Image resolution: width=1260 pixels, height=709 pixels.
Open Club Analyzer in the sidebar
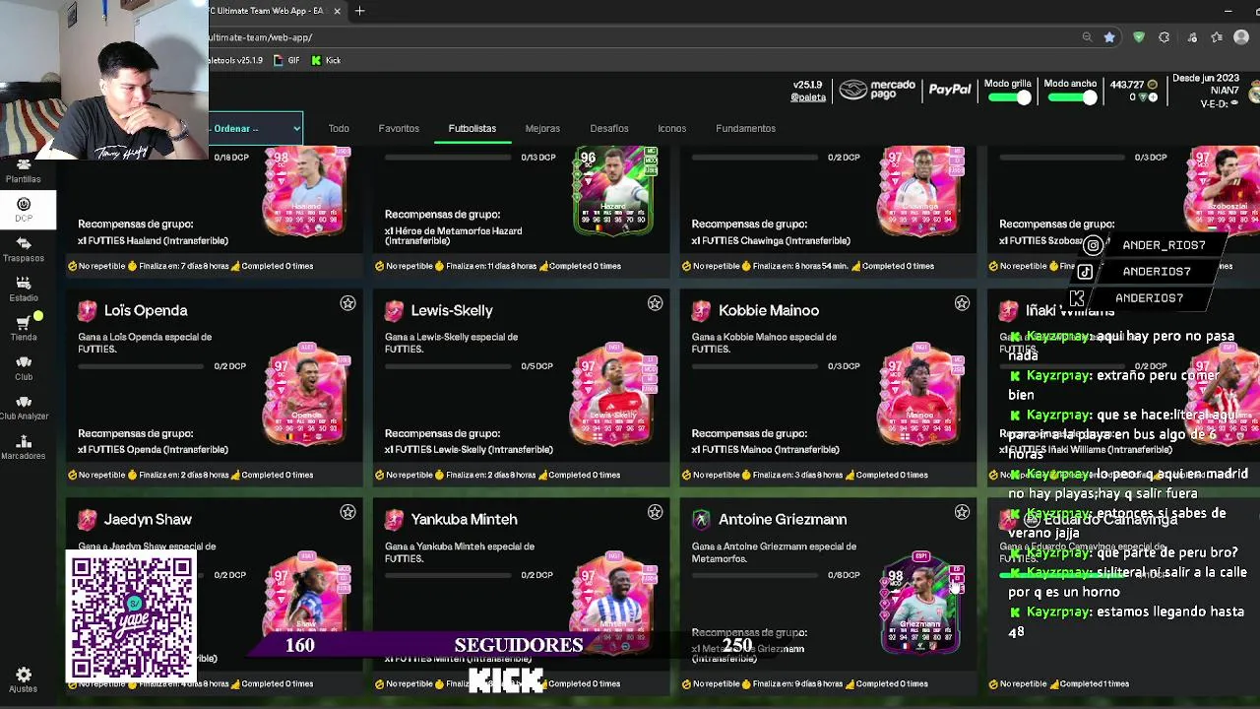[x=24, y=407]
